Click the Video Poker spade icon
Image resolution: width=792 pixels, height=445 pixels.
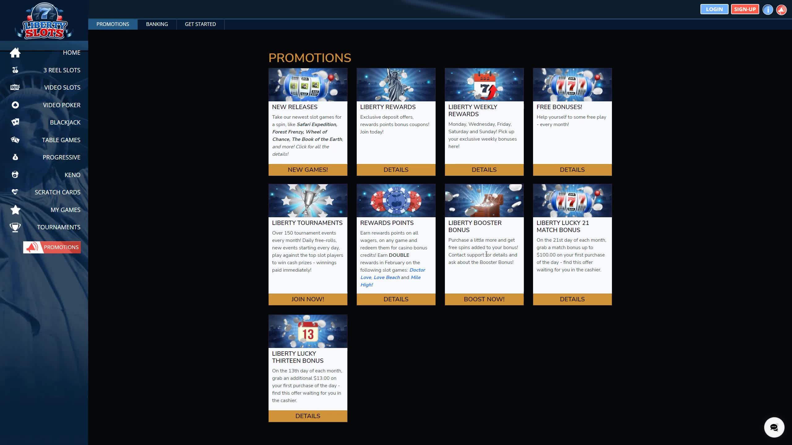pyautogui.click(x=15, y=105)
